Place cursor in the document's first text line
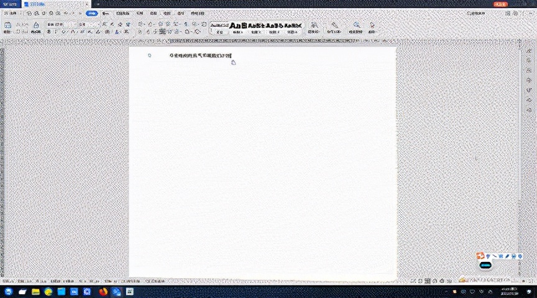 200,55
